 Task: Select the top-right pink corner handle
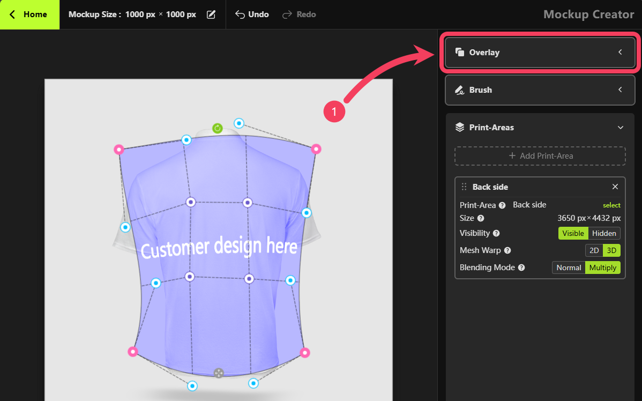tap(316, 149)
